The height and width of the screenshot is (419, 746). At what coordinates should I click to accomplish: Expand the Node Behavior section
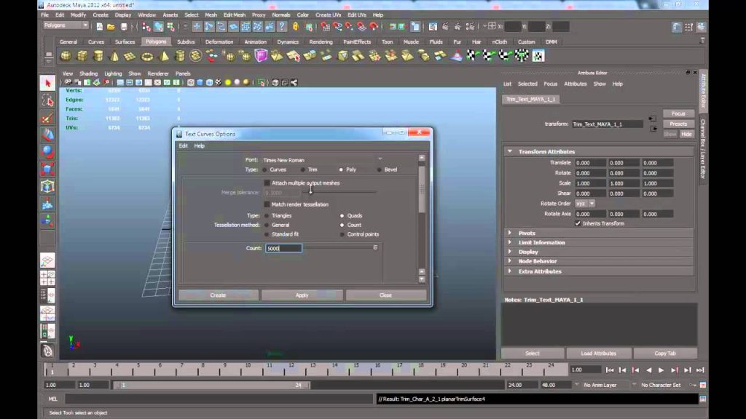click(x=510, y=261)
